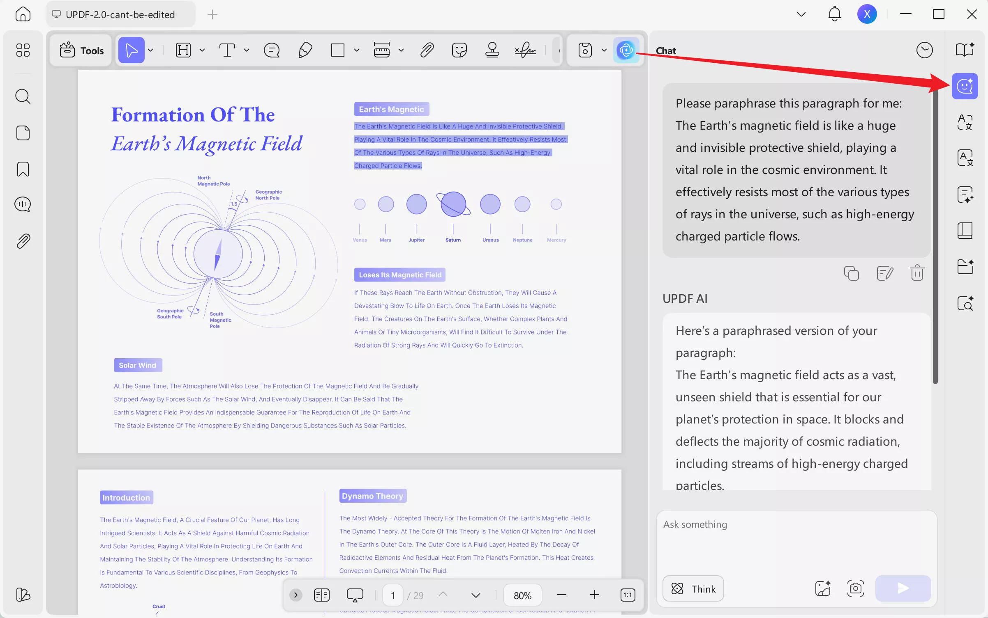Open the 80% zoom level dropdown
This screenshot has width=988, height=618.
click(x=522, y=595)
